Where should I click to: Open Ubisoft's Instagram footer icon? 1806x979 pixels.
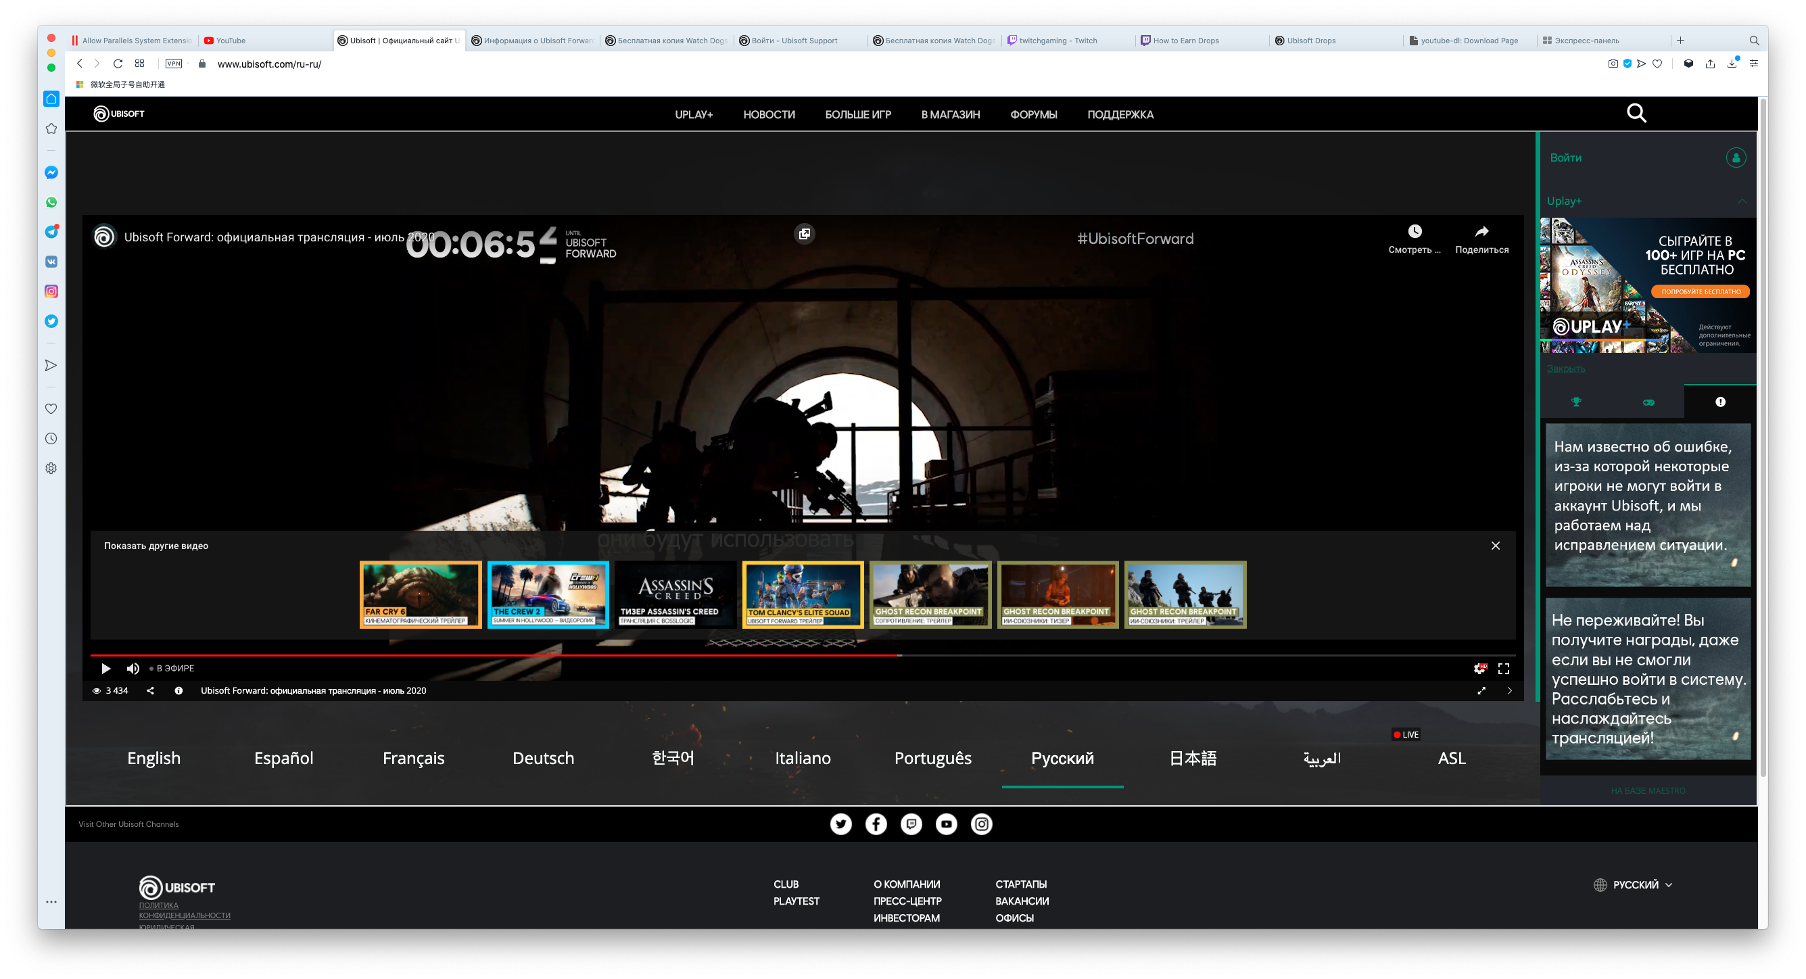pos(981,824)
